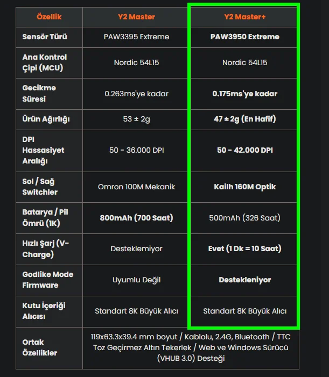Viewport: 329px width, 377px height.
Task: Select the Omron 100M Mekanik cell
Action: click(136, 187)
